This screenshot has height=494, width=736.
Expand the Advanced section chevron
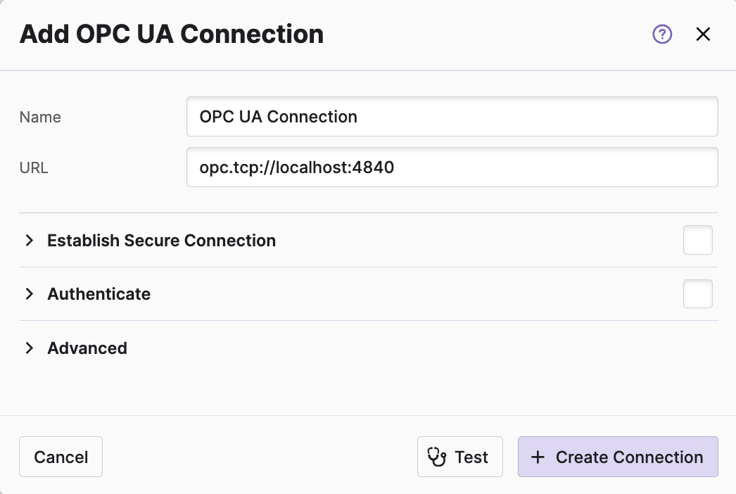30,348
